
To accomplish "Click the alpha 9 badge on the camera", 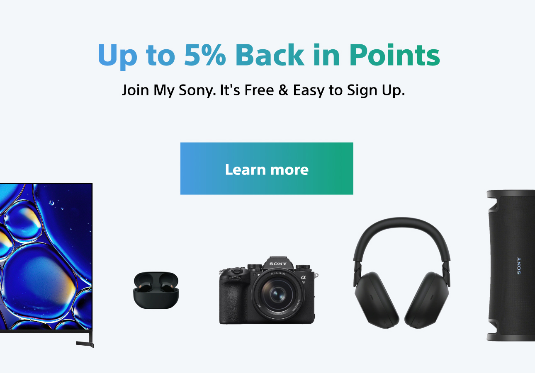I will click(x=304, y=279).
